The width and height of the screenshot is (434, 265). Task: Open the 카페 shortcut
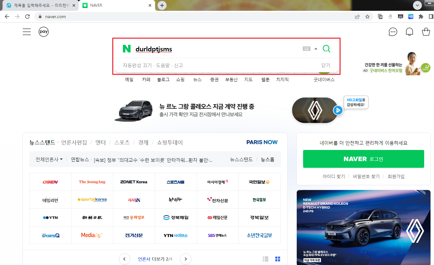point(146,79)
